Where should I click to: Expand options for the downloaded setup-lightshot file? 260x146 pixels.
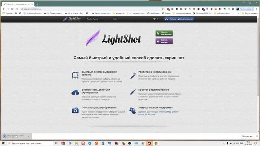(x=29, y=136)
